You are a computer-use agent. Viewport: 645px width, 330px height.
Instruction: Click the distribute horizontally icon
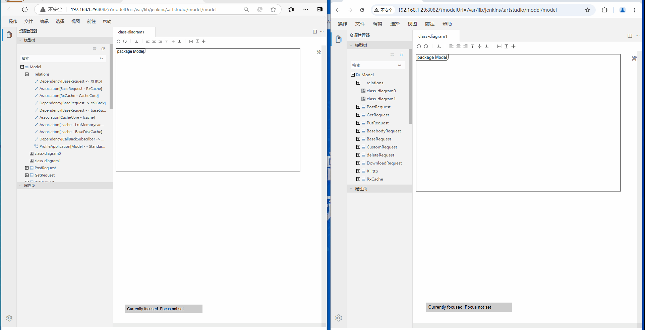(190, 41)
